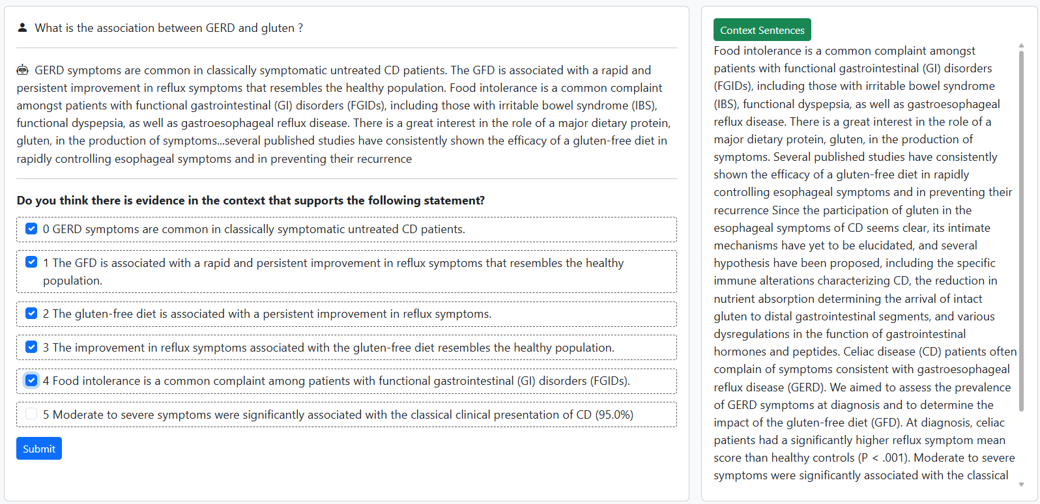Click the scroll up arrow in context panel
Screen dimensions: 1040x504
(x=1021, y=46)
